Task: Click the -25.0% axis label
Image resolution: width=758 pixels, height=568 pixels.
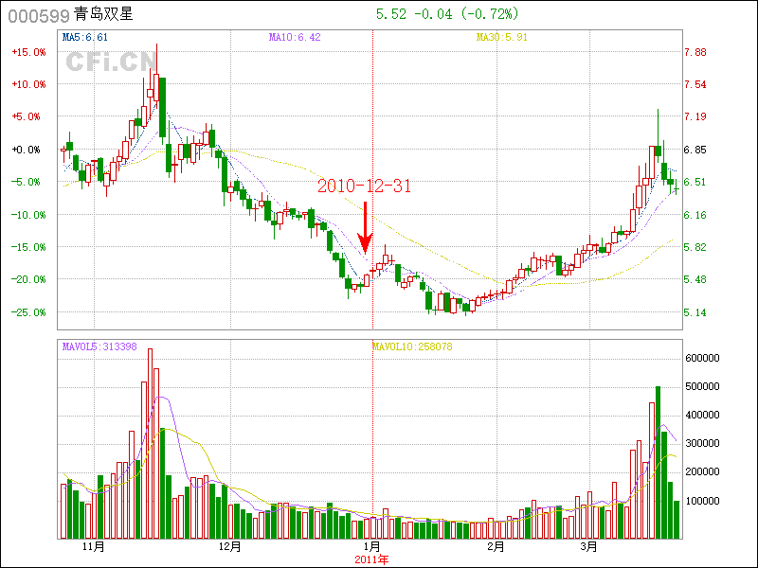Action: 28,312
